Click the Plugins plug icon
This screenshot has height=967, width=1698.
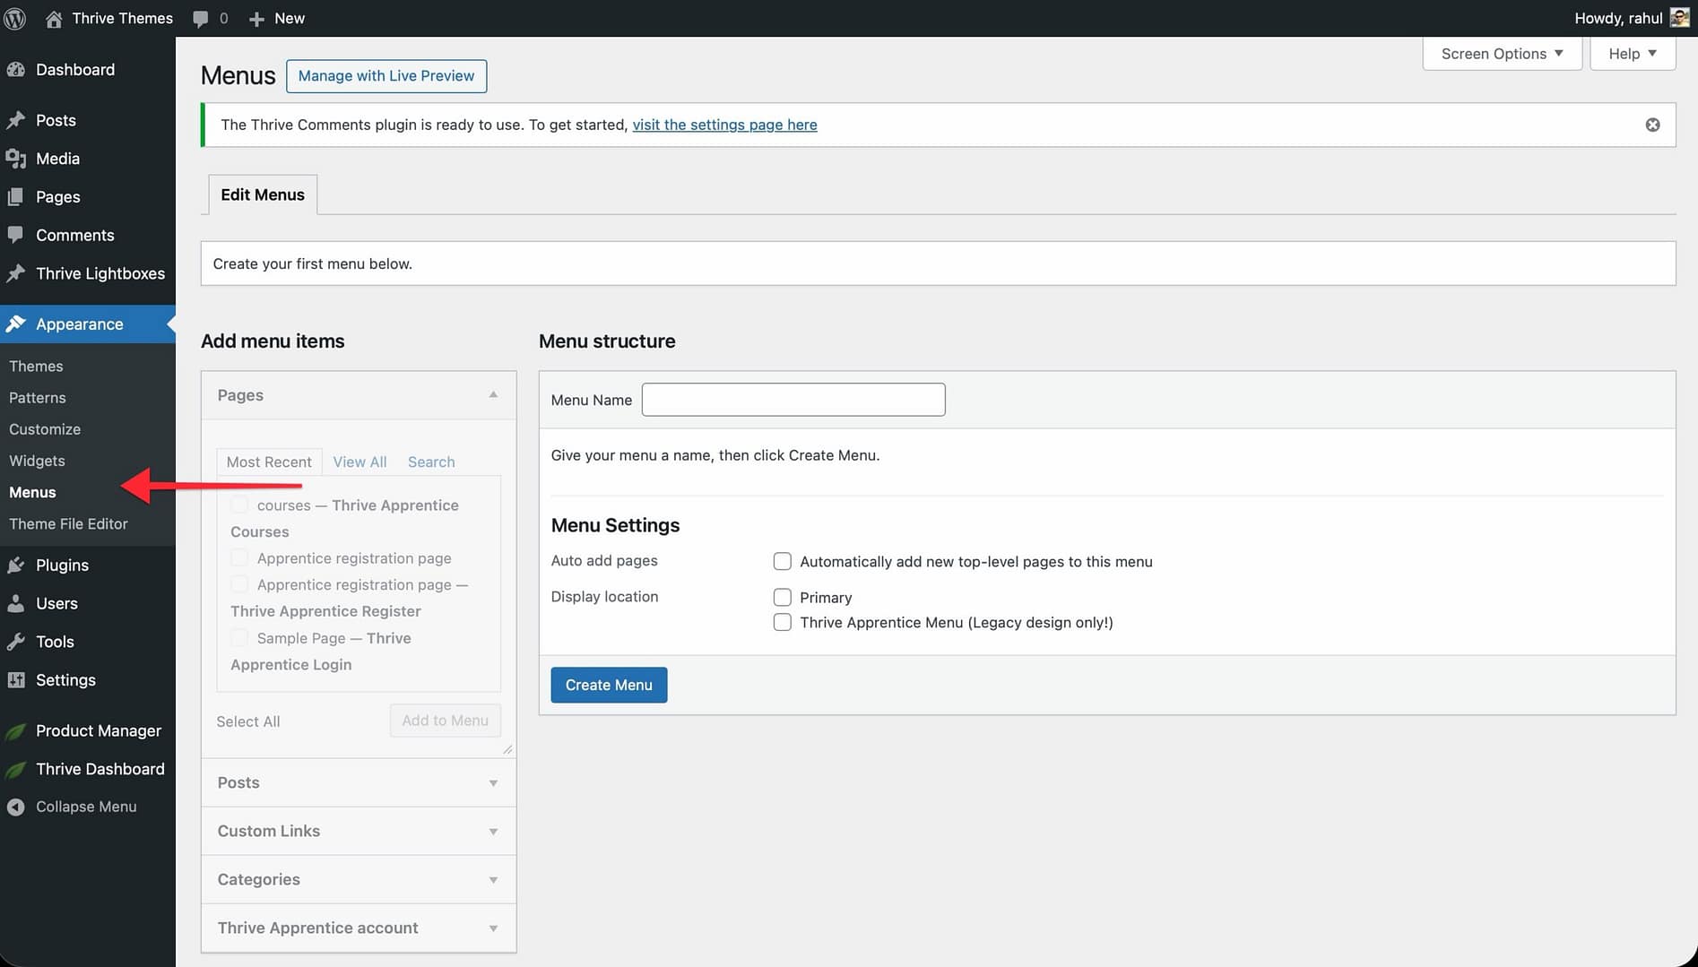15,566
